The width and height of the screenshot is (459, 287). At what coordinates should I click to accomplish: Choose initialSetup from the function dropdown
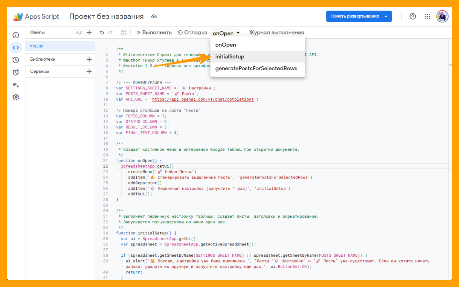click(x=229, y=57)
